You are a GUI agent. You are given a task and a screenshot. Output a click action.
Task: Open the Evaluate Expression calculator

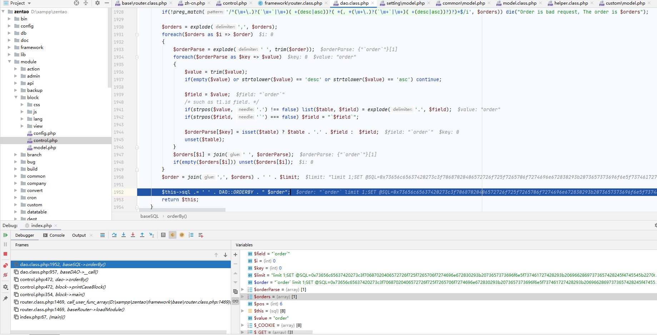163,235
